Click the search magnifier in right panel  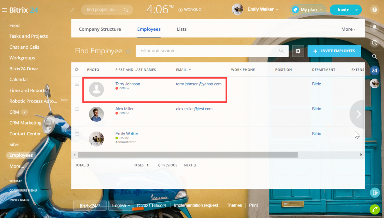click(x=374, y=56)
